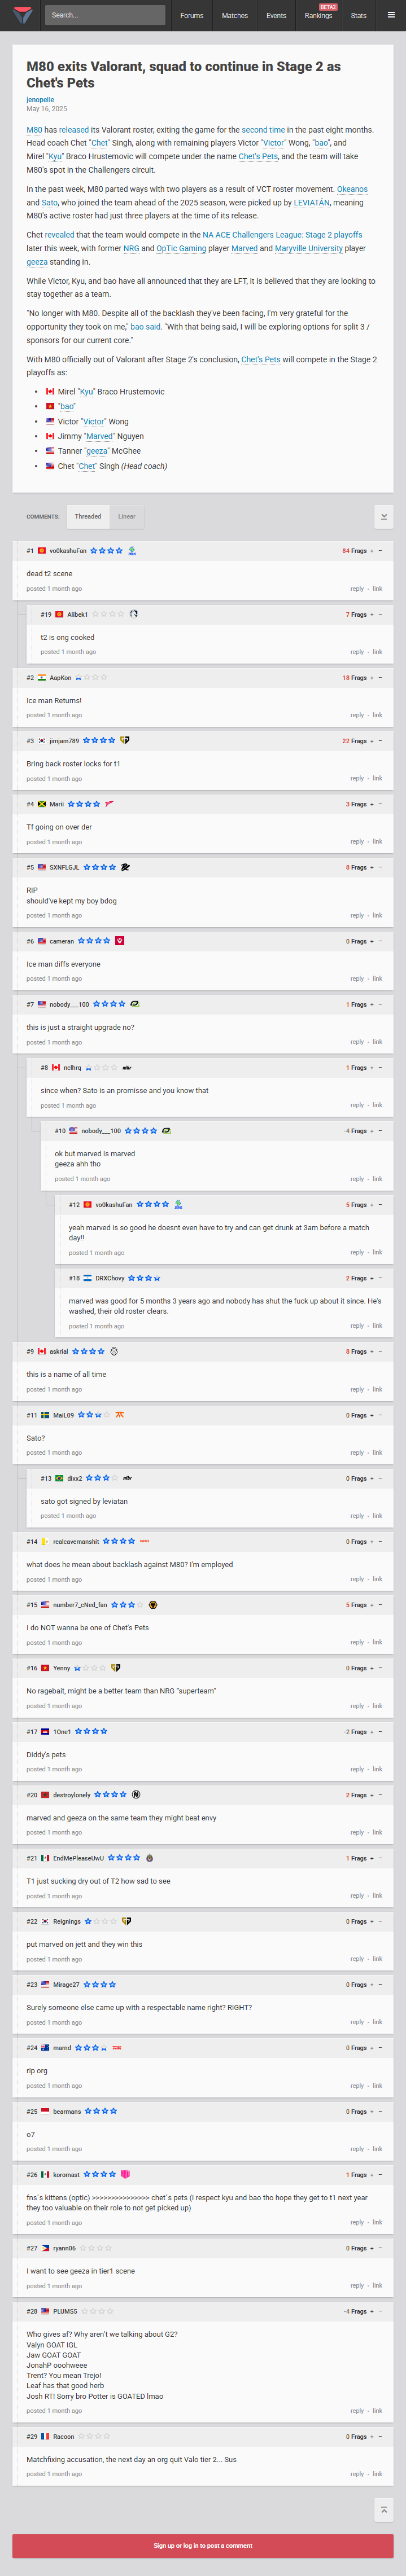Click reply under comment #7
Viewport: 406px width, 2576px height.
pyautogui.click(x=357, y=1042)
